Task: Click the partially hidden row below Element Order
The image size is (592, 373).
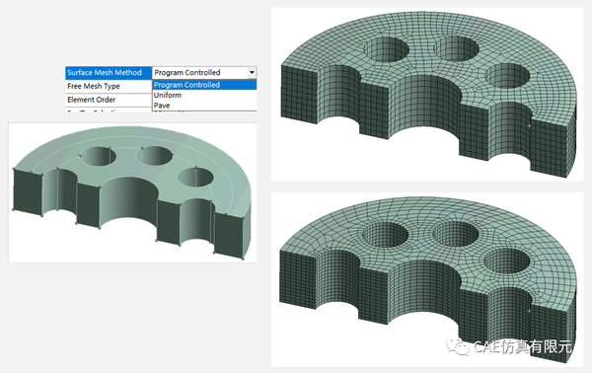Action: tap(109, 110)
